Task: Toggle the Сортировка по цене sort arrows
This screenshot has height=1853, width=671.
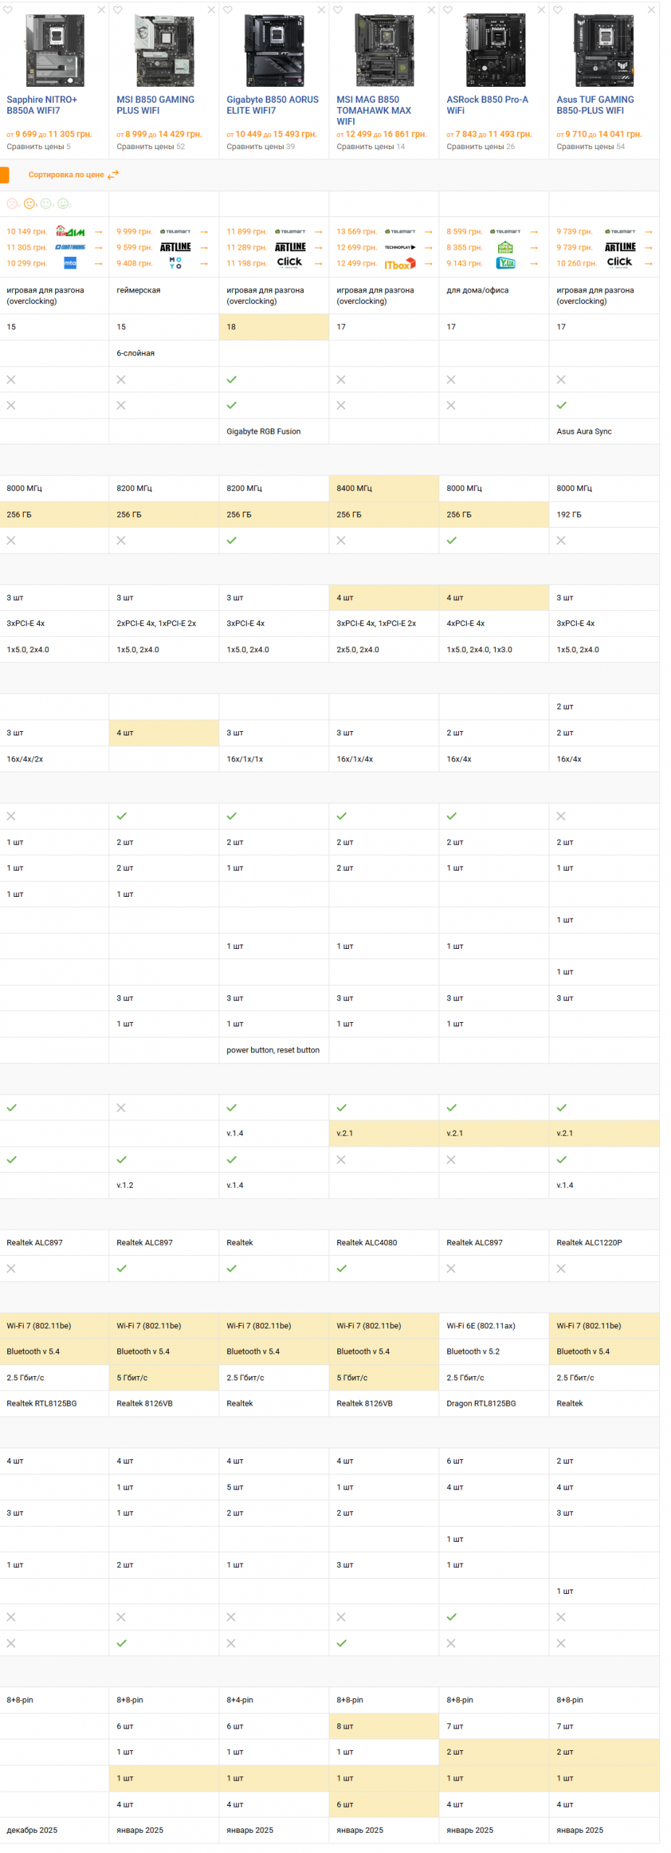Action: point(113,174)
